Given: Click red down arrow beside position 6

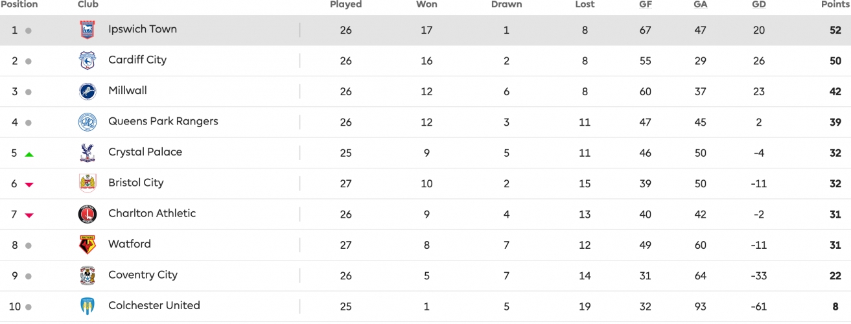Looking at the screenshot, I should [x=29, y=185].
